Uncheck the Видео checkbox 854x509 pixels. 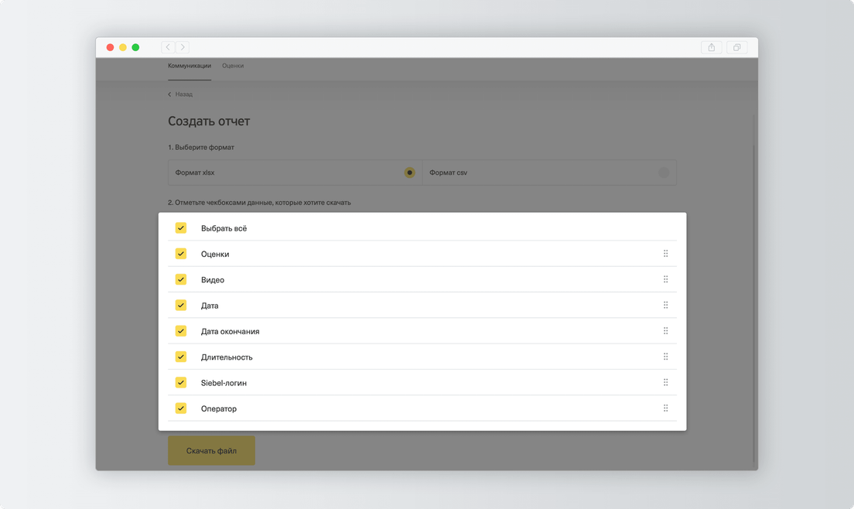point(181,279)
